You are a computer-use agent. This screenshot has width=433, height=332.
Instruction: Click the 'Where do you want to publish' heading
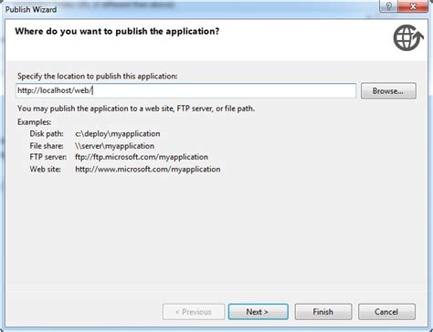pos(117,32)
